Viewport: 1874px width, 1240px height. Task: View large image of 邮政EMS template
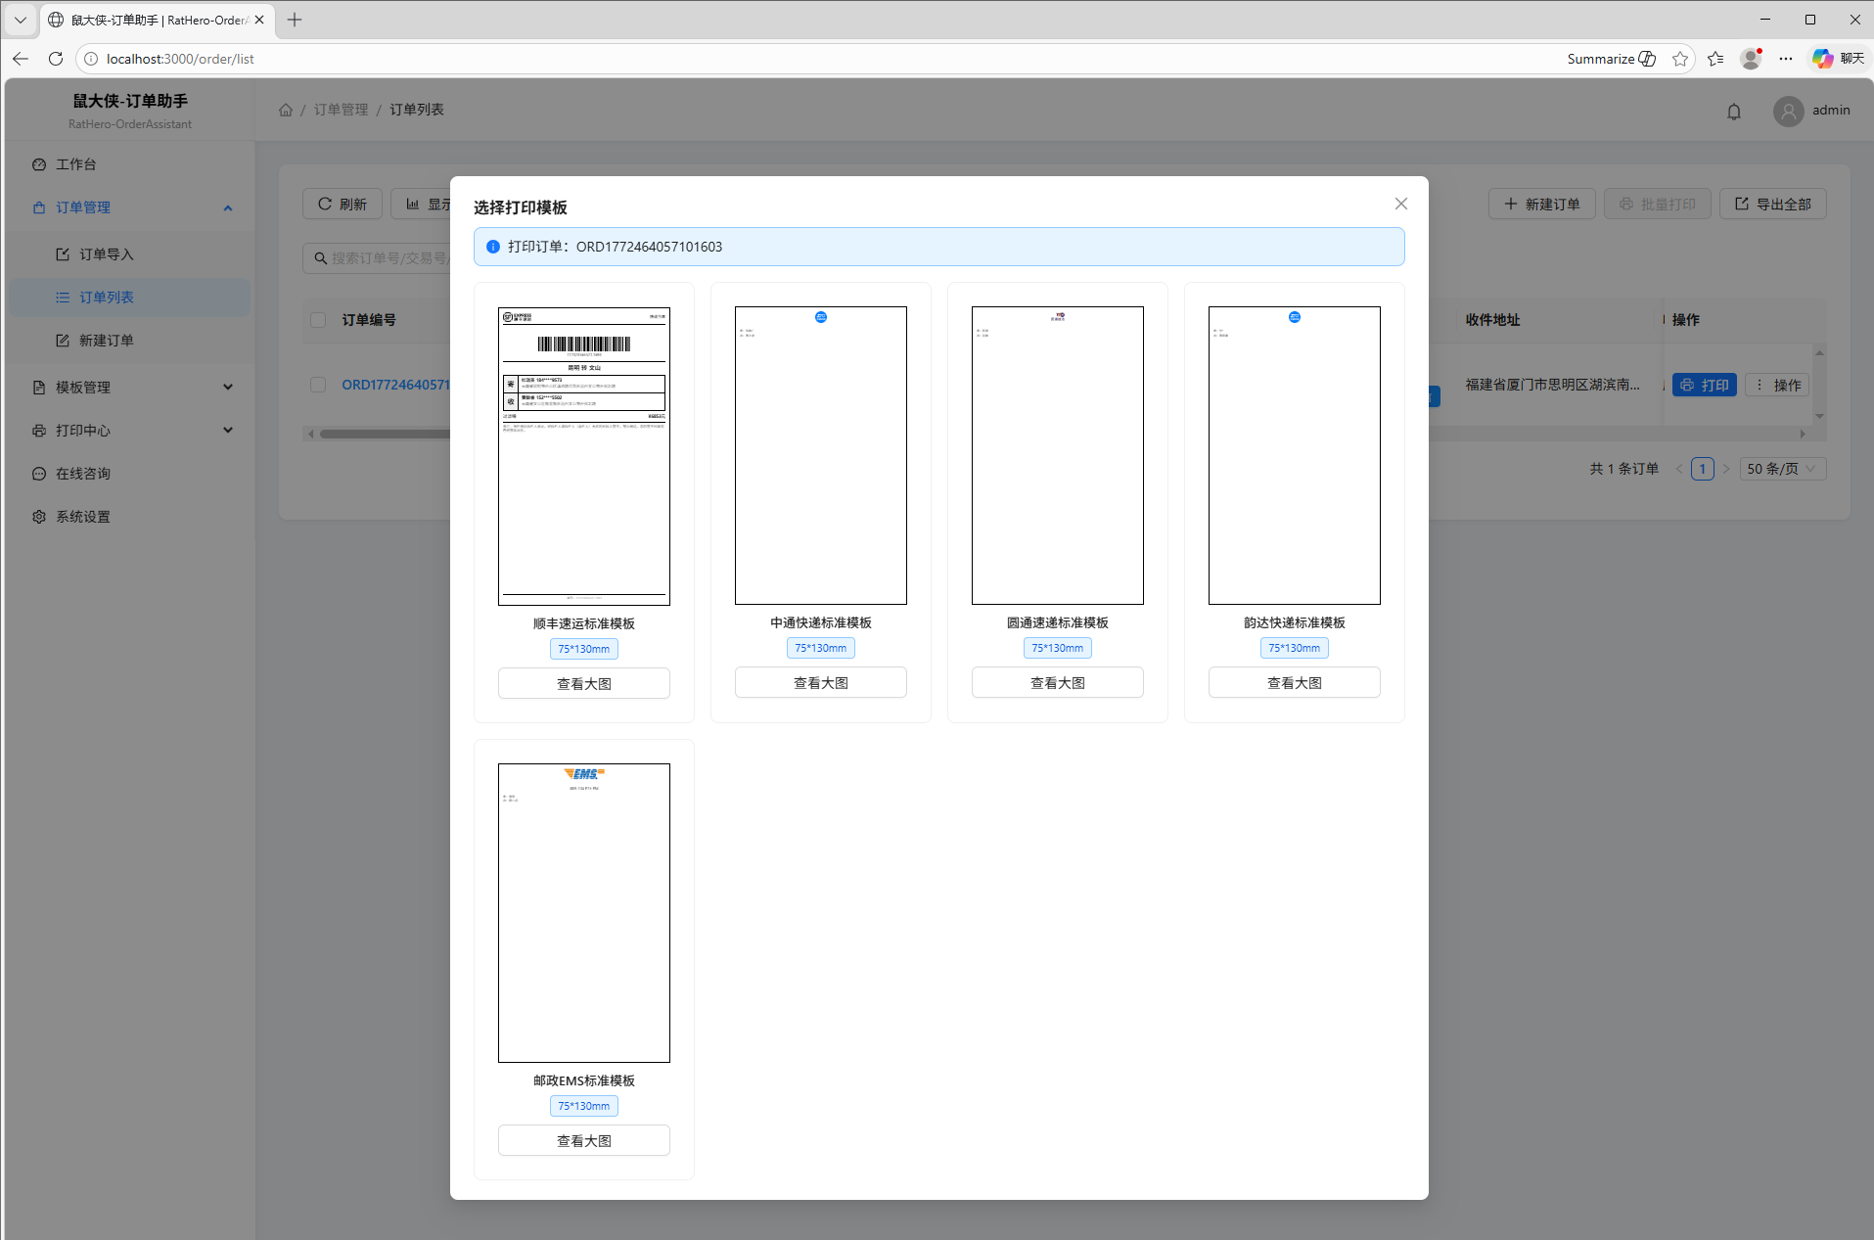coord(583,1140)
